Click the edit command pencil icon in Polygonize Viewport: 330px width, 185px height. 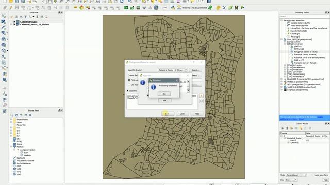pyautogui.click(x=201, y=96)
